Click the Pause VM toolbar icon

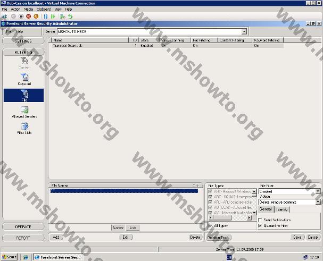(46, 16)
